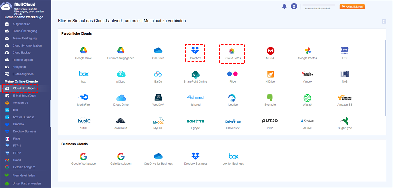The width and height of the screenshot is (393, 188).
Task: Add Geteilte Ablagen business cloud
Action: (121, 159)
